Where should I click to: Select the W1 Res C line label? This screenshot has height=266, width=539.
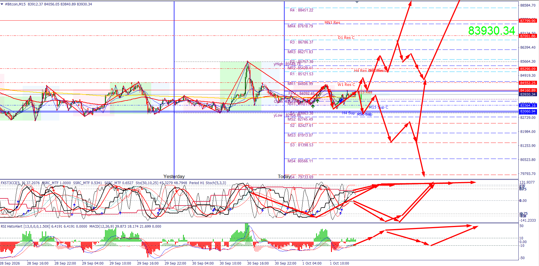pos(346,84)
